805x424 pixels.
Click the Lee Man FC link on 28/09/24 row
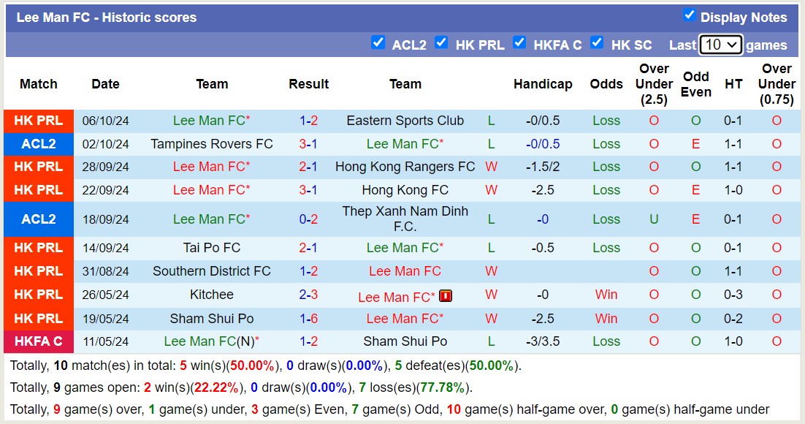click(212, 167)
